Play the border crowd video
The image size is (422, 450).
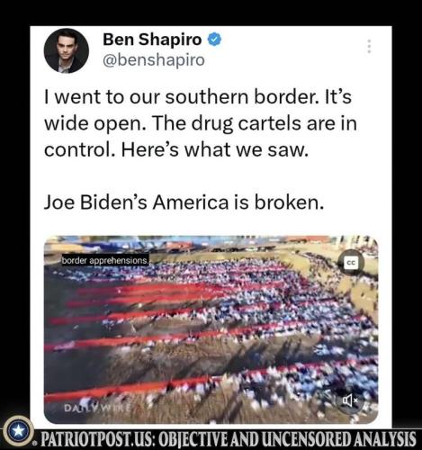point(211,330)
